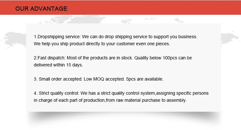Select the "3. Small order accepted:" label
Viewport: 241px width, 130px height.
click(58, 79)
